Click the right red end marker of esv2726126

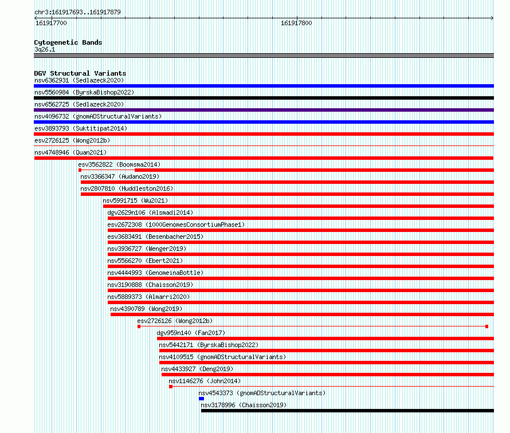tap(487, 326)
